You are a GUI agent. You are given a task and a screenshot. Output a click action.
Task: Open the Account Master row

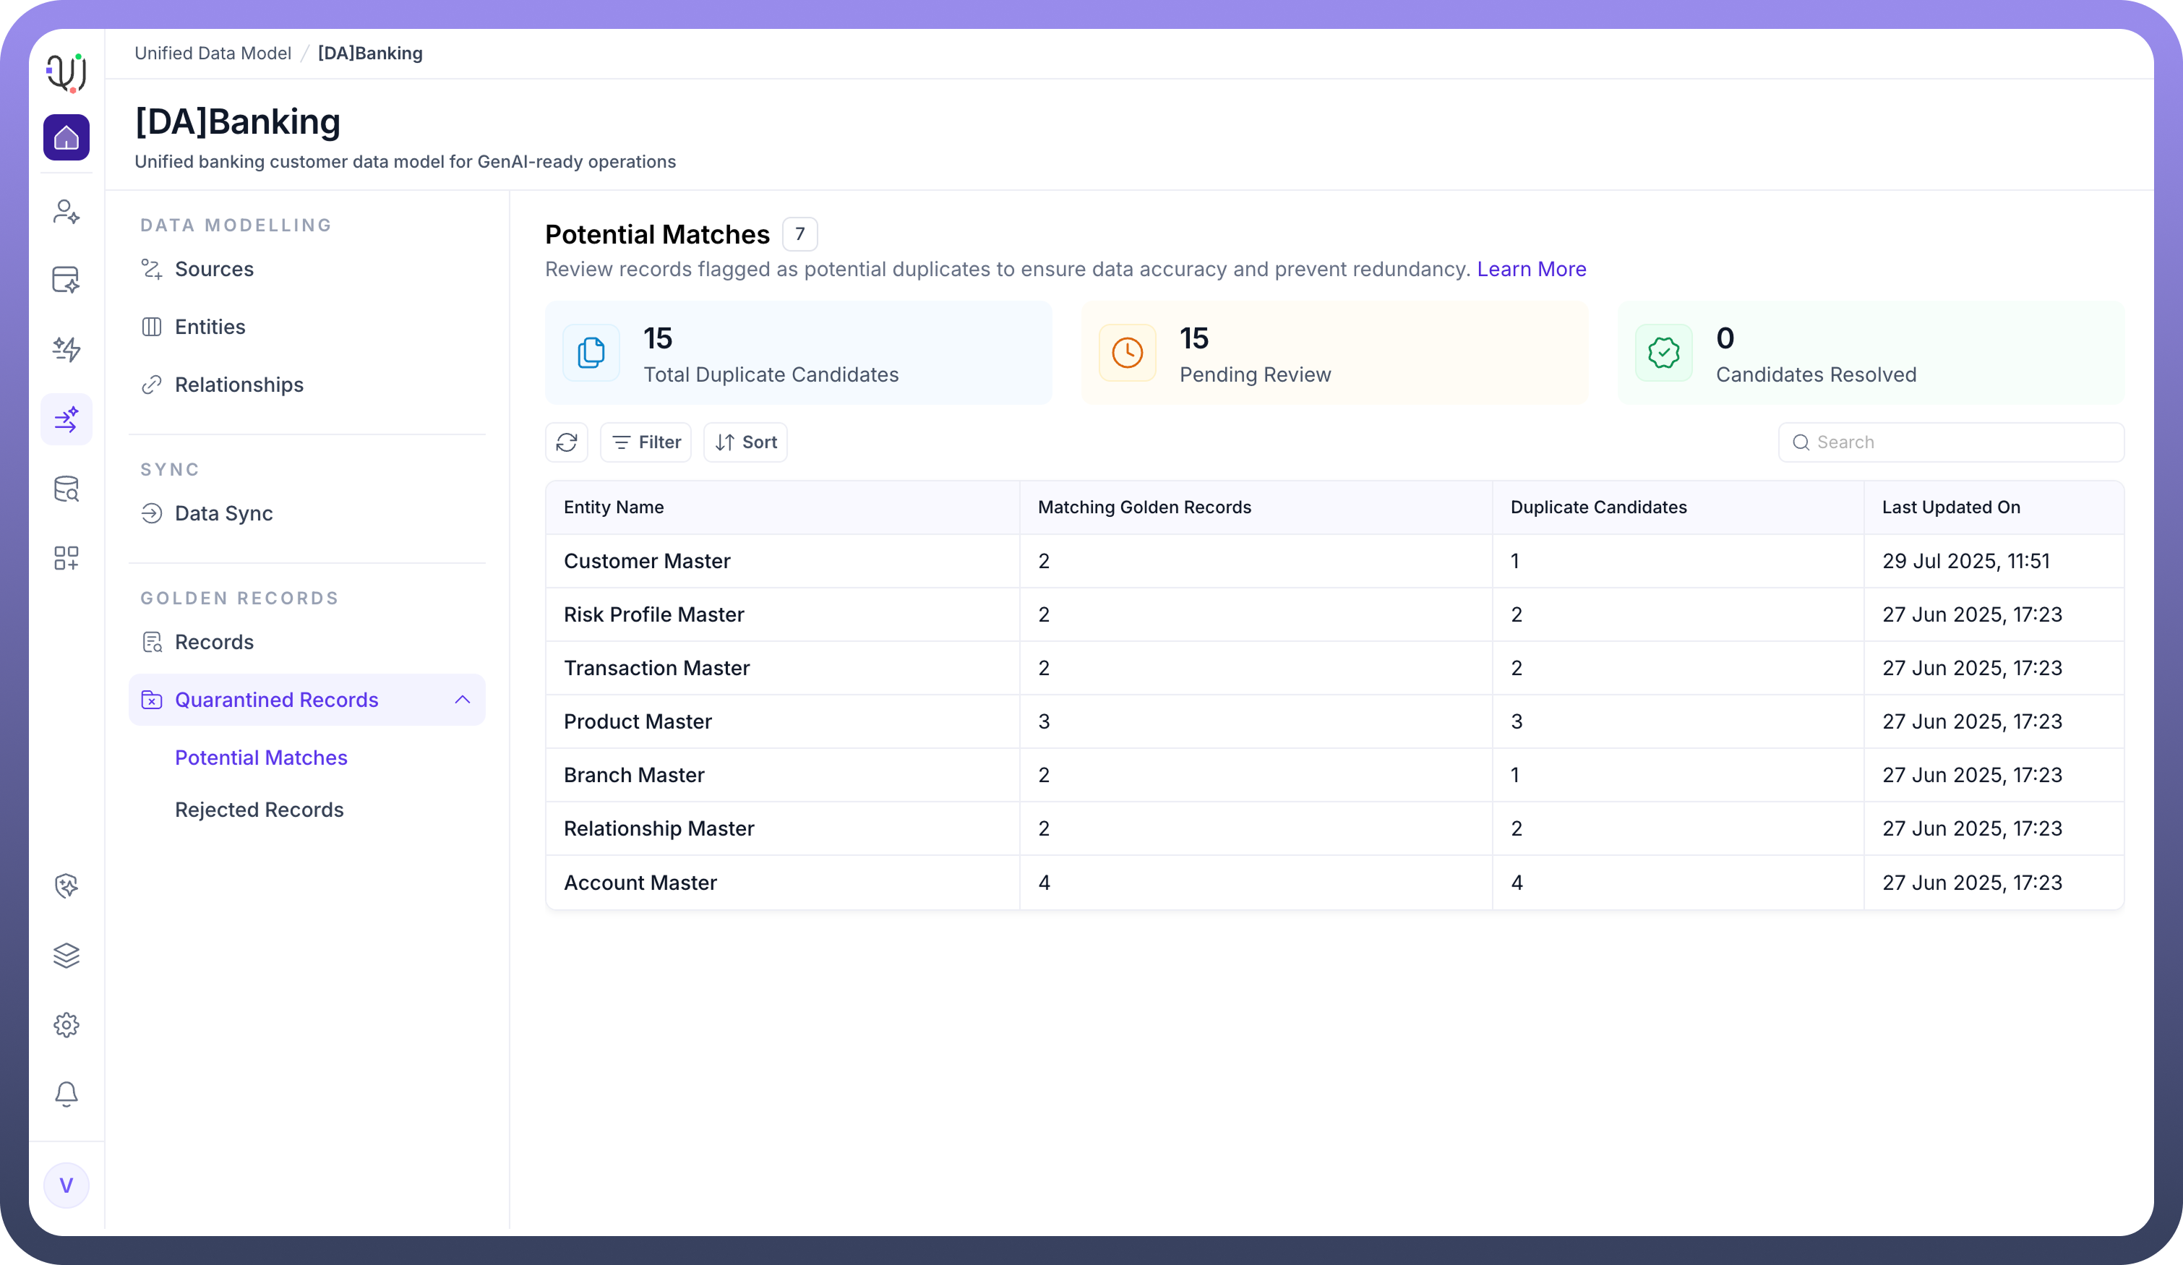click(640, 883)
